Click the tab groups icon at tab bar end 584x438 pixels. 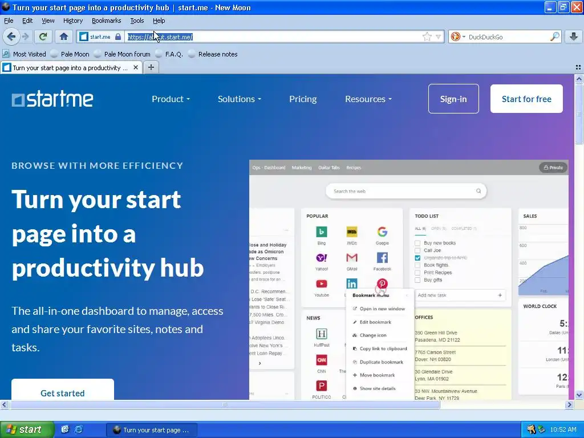pyautogui.click(x=578, y=67)
